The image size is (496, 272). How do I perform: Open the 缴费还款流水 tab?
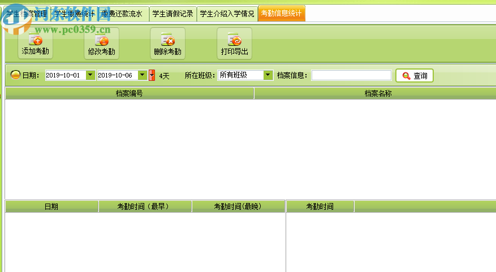point(123,14)
